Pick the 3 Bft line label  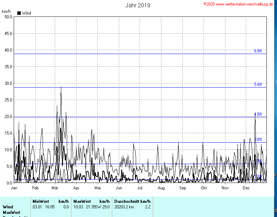[x=258, y=139]
